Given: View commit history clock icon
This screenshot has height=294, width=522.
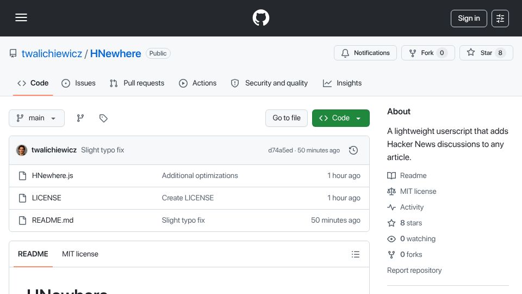Looking at the screenshot, I should (353, 150).
